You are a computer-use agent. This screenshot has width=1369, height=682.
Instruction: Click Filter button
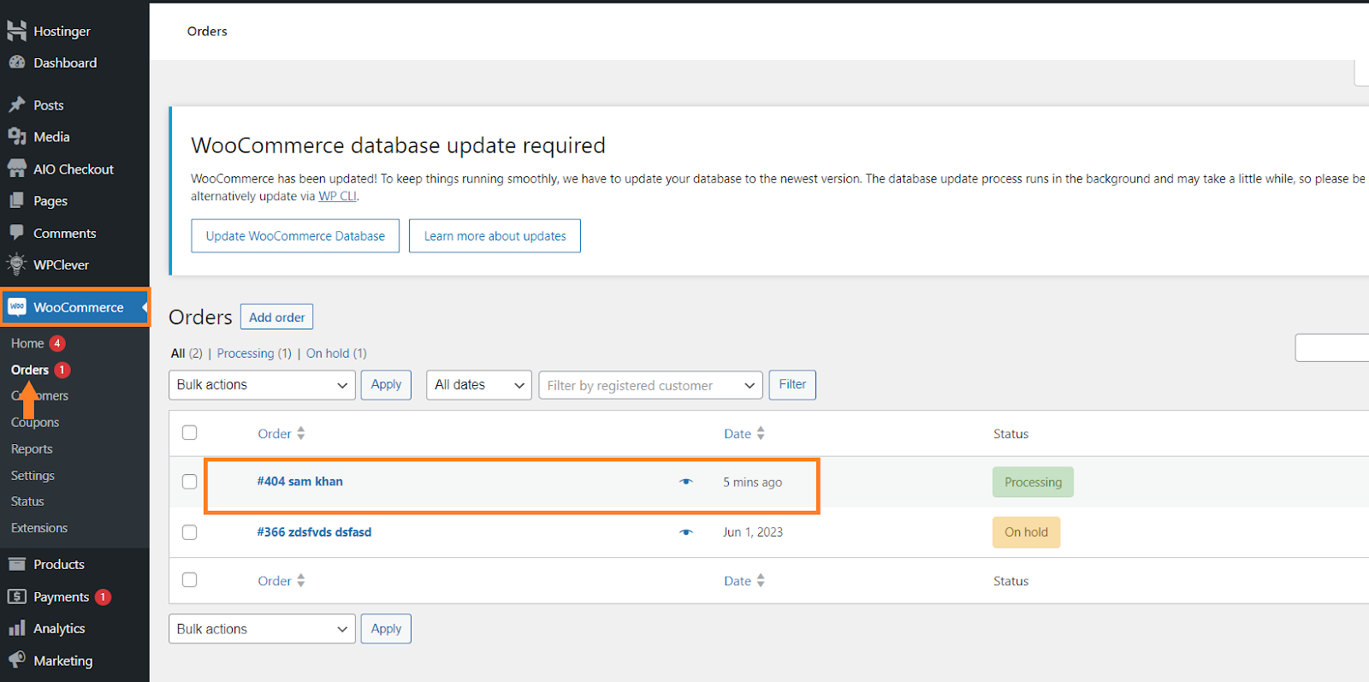pos(792,385)
